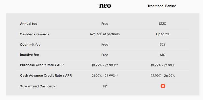
Task: Click the Free value in Annual fee row
Action: pos(105,24)
